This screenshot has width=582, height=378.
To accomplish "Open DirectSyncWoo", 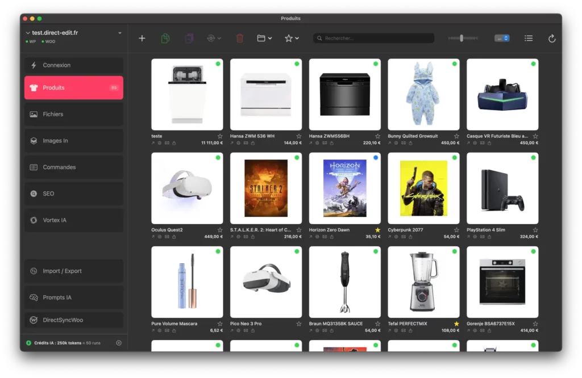I will pyautogui.click(x=74, y=320).
